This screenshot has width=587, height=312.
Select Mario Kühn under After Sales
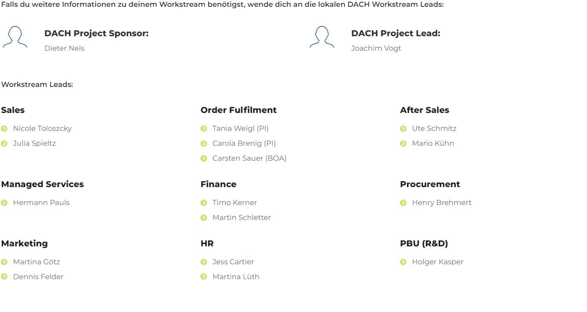[x=433, y=143]
